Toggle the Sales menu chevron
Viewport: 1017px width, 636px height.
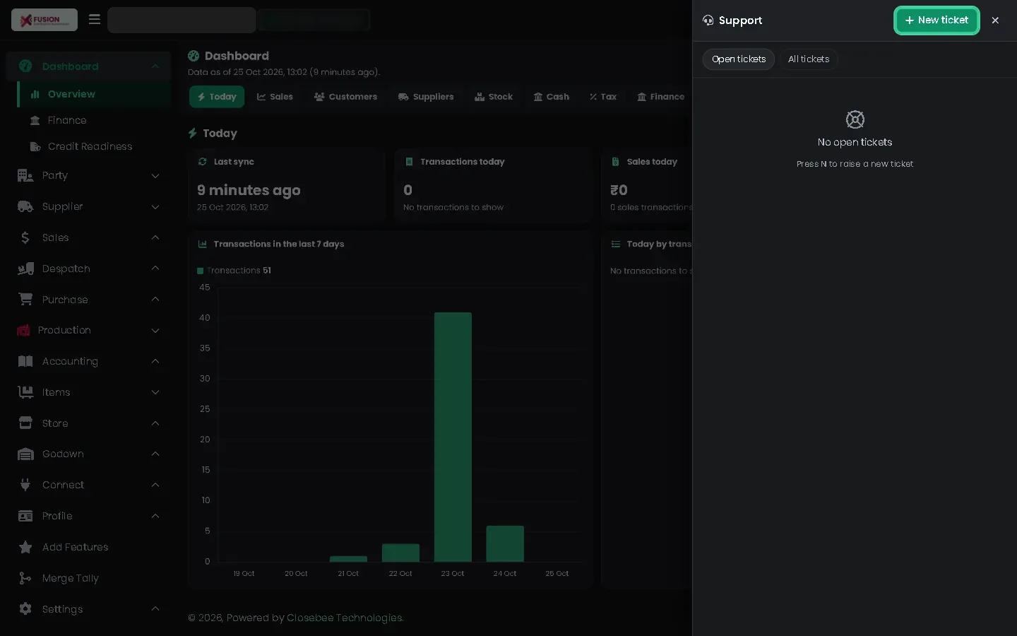[x=155, y=237]
